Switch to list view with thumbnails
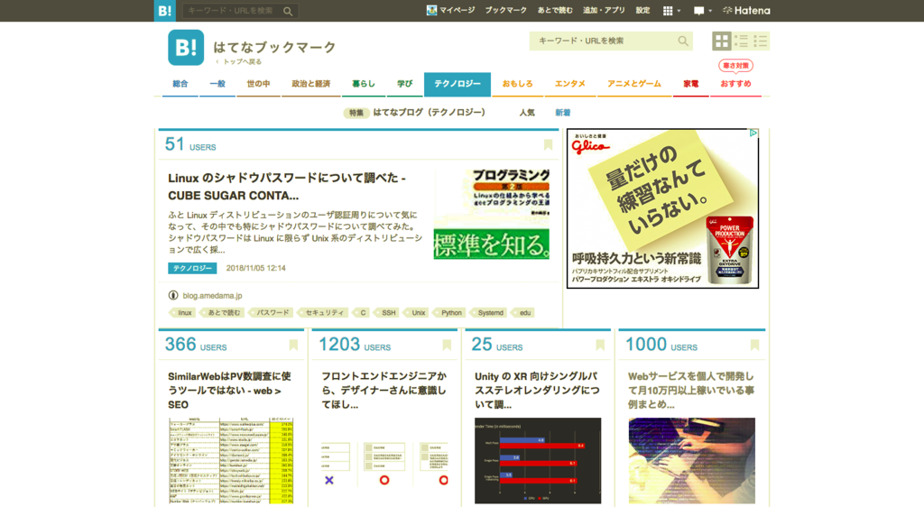Image resolution: width=924 pixels, height=507 pixels. [x=741, y=41]
